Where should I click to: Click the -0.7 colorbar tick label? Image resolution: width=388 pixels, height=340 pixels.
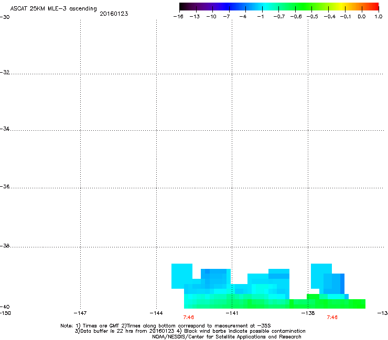pyautogui.click(x=279, y=17)
